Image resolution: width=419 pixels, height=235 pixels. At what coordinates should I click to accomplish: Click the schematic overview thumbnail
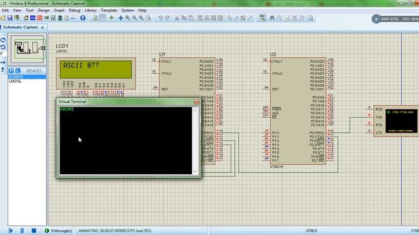27,50
